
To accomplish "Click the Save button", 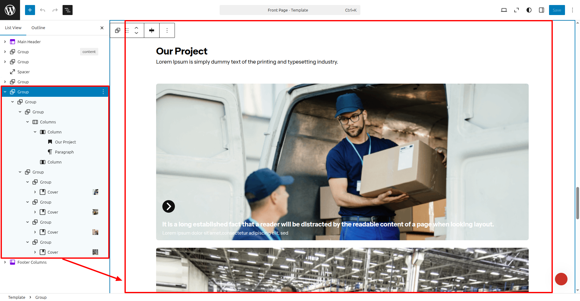I will point(557,10).
